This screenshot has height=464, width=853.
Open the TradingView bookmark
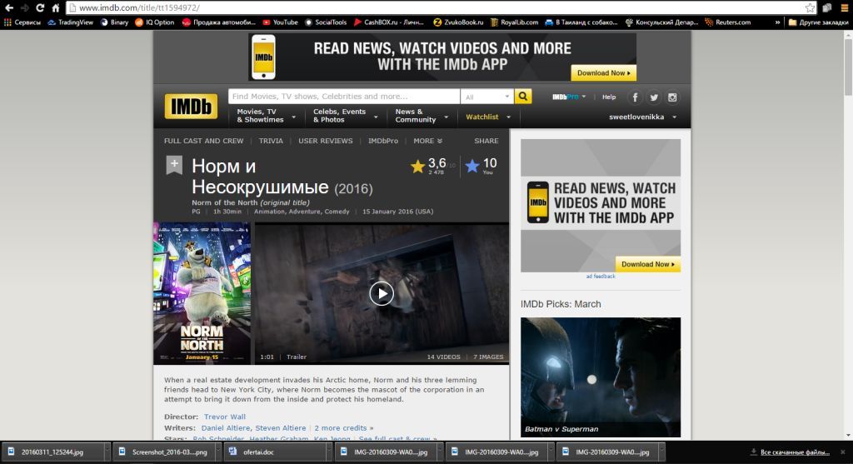[70, 22]
